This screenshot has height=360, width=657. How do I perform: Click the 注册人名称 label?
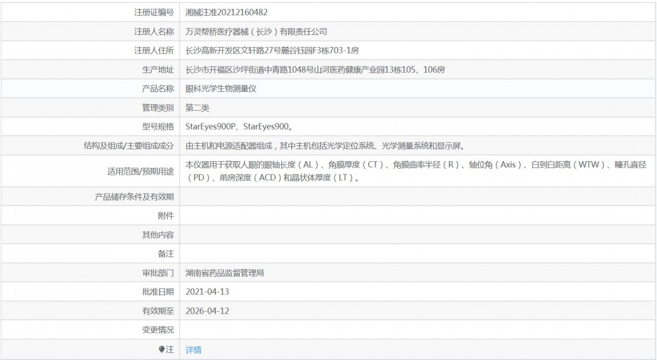tap(154, 31)
